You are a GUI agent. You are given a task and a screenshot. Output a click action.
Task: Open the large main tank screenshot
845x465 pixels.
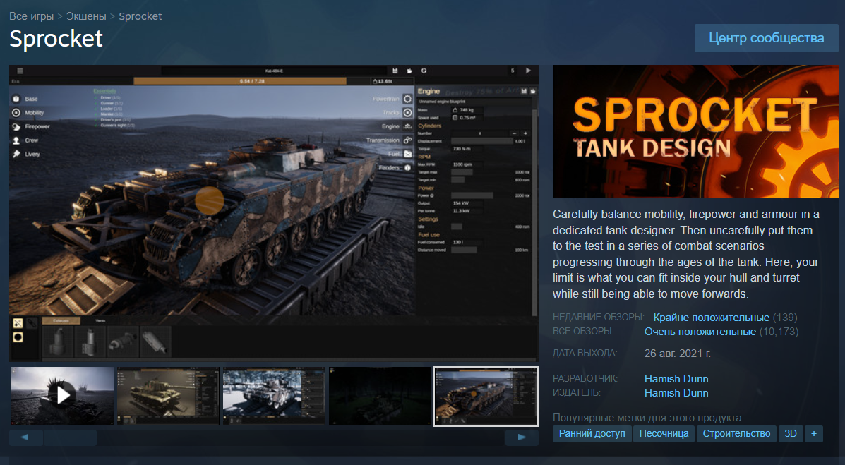pyautogui.click(x=274, y=213)
